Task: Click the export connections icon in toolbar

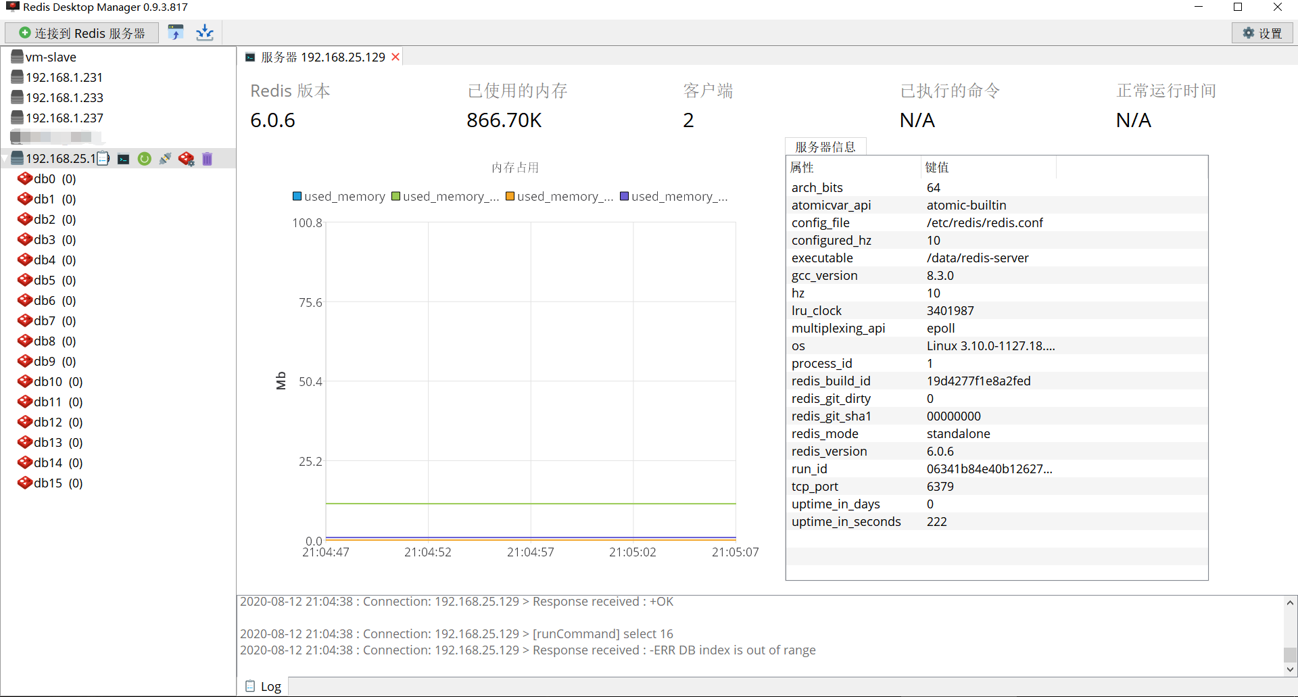Action: tap(204, 32)
